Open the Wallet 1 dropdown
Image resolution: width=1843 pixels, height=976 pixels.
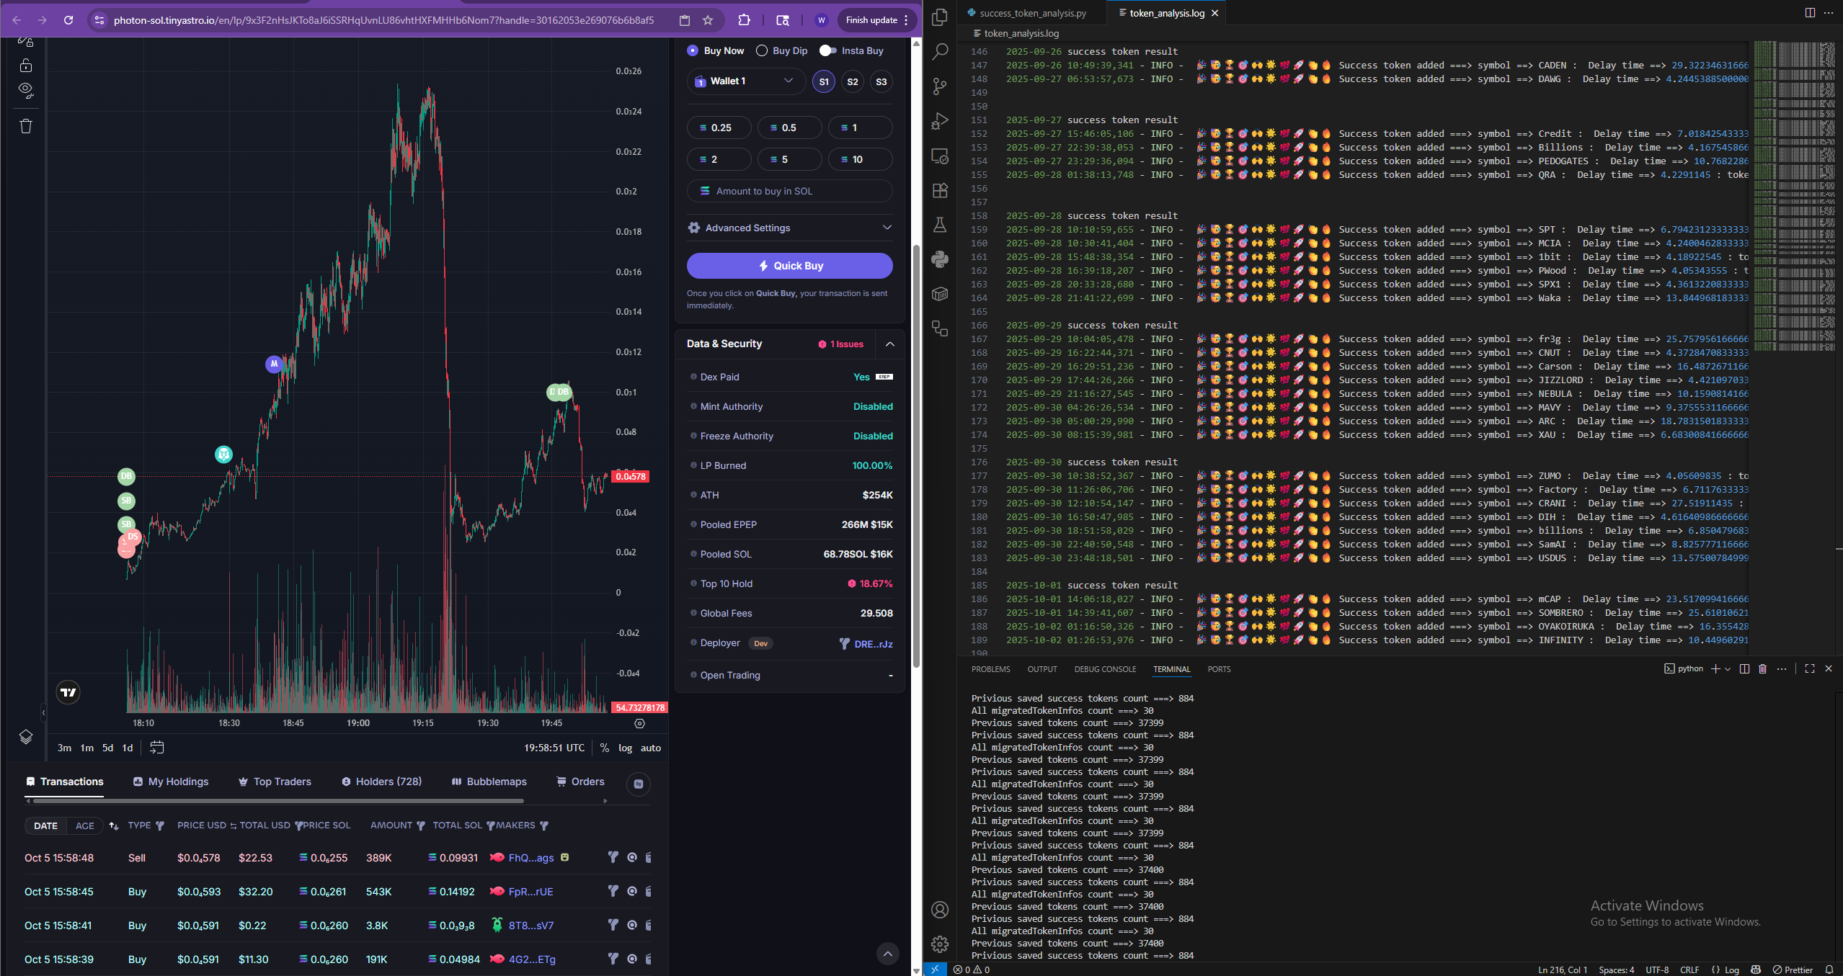tap(745, 81)
